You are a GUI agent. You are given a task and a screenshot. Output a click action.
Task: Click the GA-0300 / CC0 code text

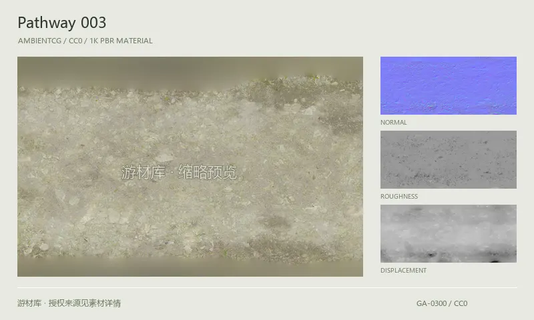coord(442,303)
